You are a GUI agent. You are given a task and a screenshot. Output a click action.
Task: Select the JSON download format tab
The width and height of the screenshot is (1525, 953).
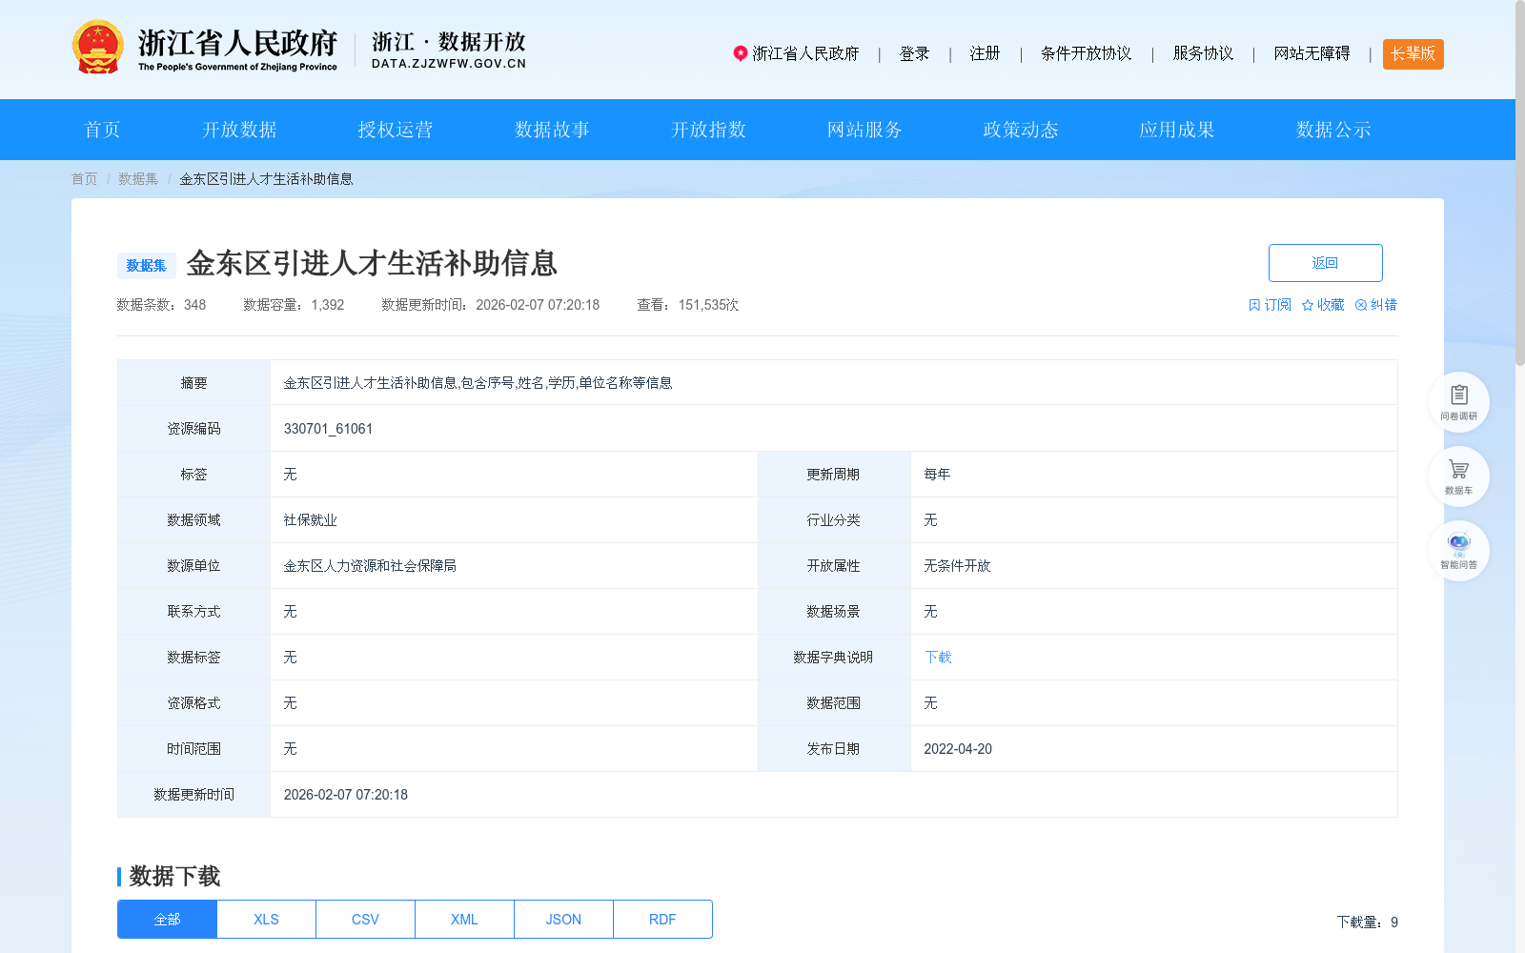[563, 920]
